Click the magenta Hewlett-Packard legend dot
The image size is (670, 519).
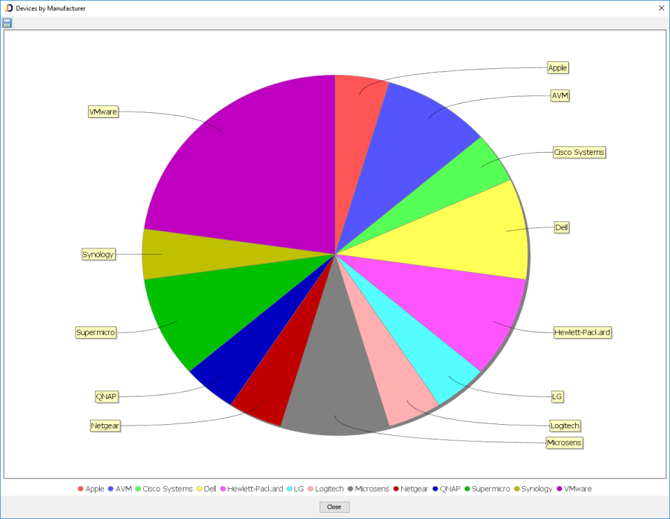(223, 489)
